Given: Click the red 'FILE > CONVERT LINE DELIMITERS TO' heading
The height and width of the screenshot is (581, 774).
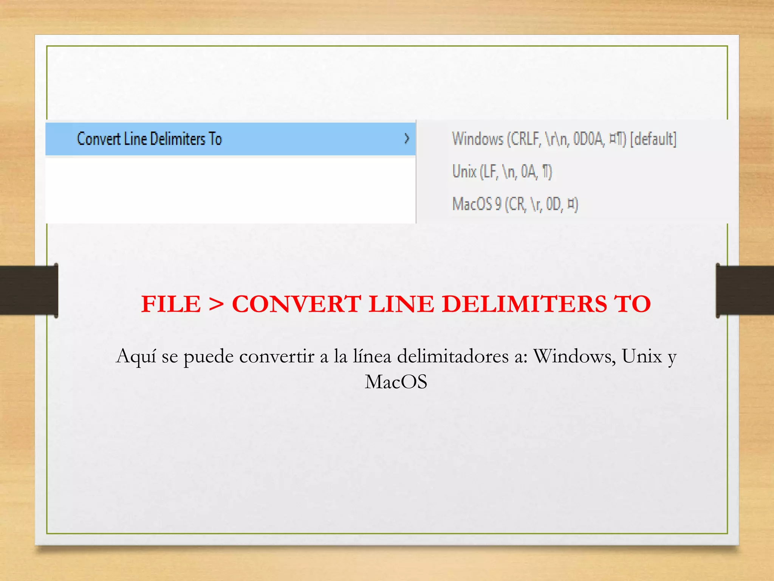Looking at the screenshot, I should [x=396, y=304].
